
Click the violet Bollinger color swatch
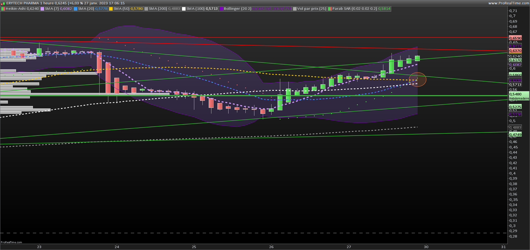click(221, 8)
